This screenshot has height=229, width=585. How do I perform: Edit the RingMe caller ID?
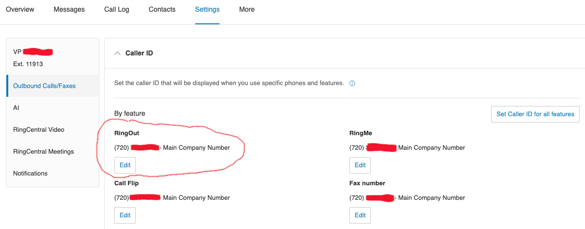tap(360, 165)
